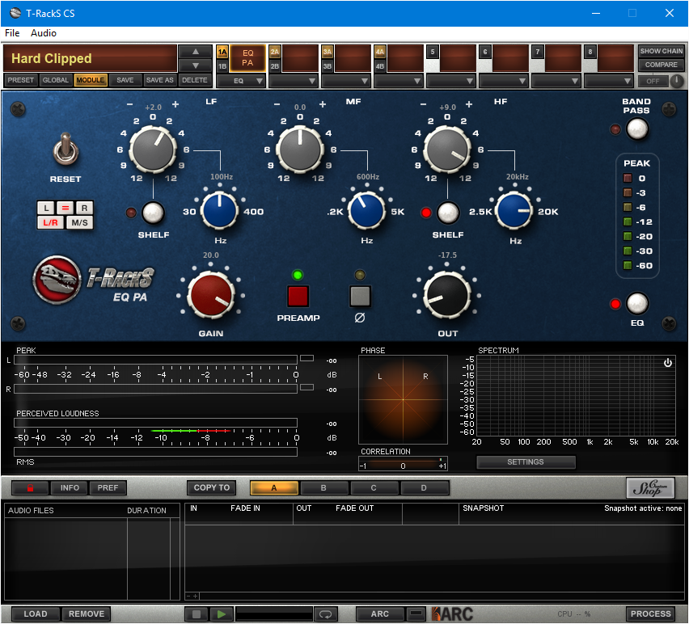The width and height of the screenshot is (689, 624).
Task: Select the GLOBAL scope tab
Action: coord(56,80)
